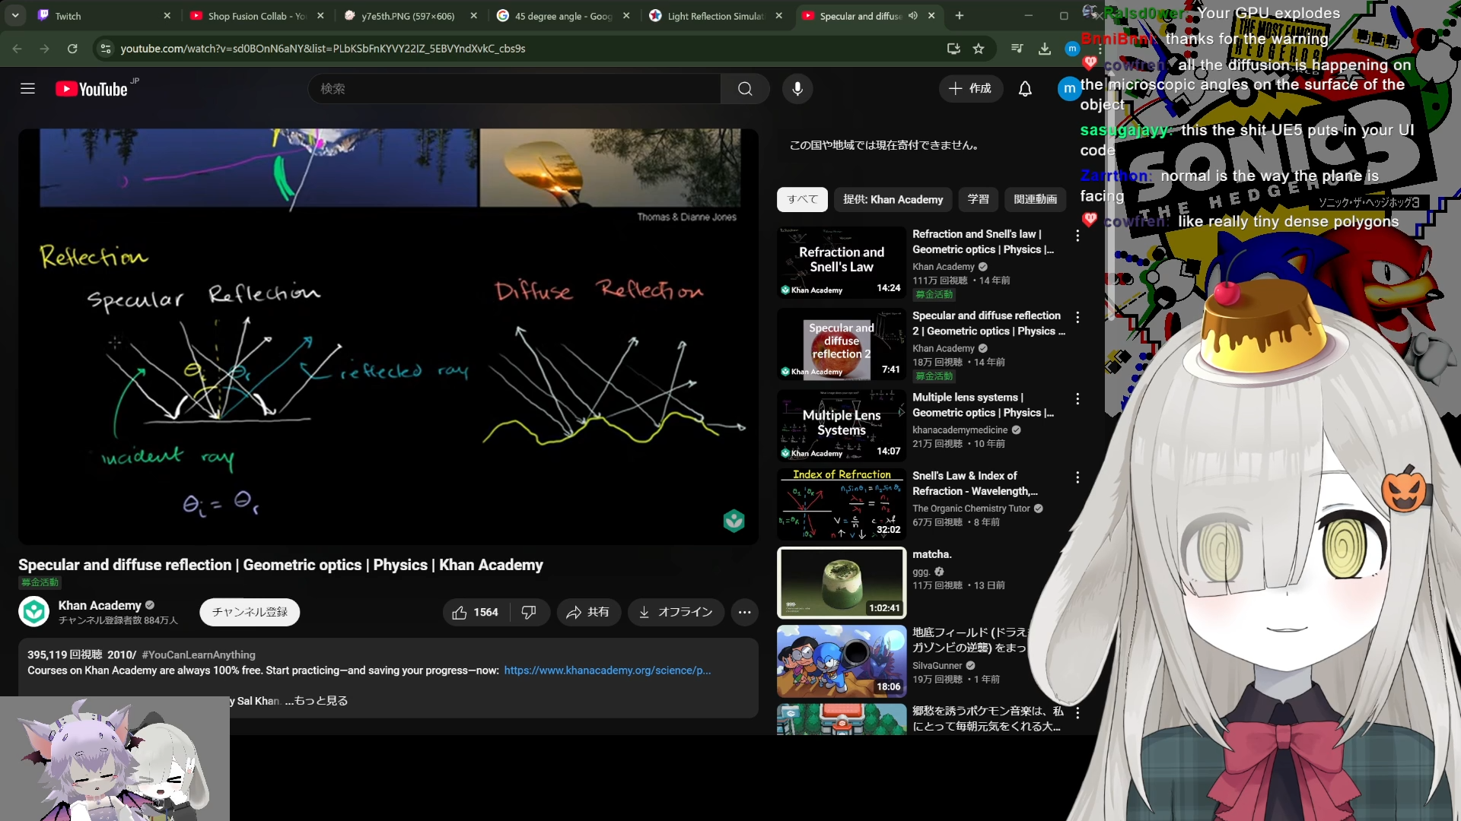Click the YouTube search input field
The height and width of the screenshot is (821, 1461).
click(514, 89)
